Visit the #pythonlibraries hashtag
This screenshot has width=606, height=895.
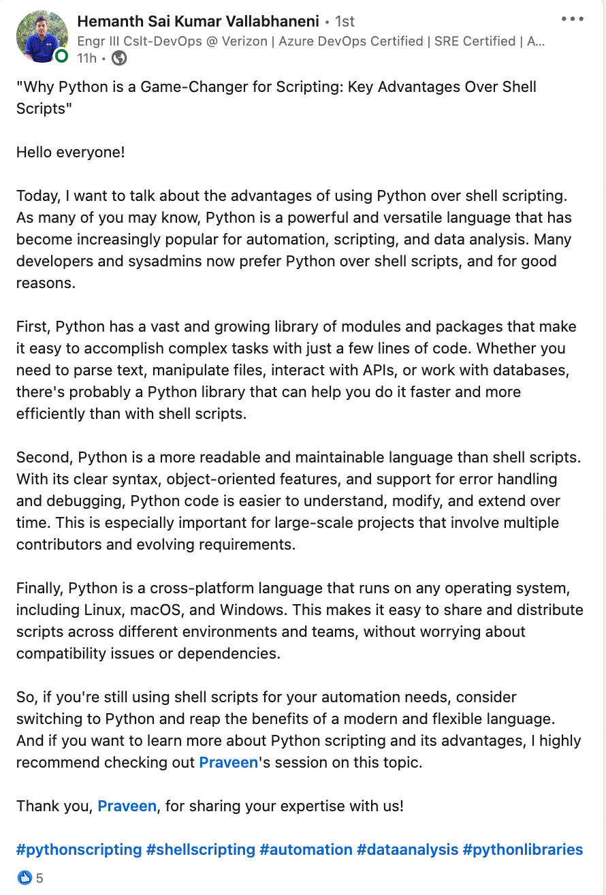522,849
